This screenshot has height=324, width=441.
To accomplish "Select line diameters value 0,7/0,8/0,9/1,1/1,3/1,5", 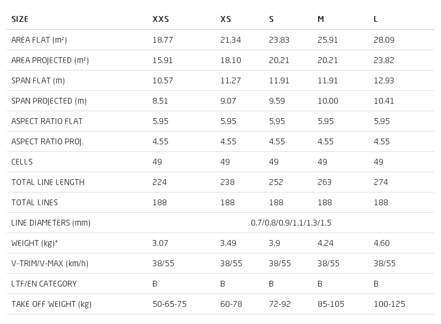I will 291,223.
